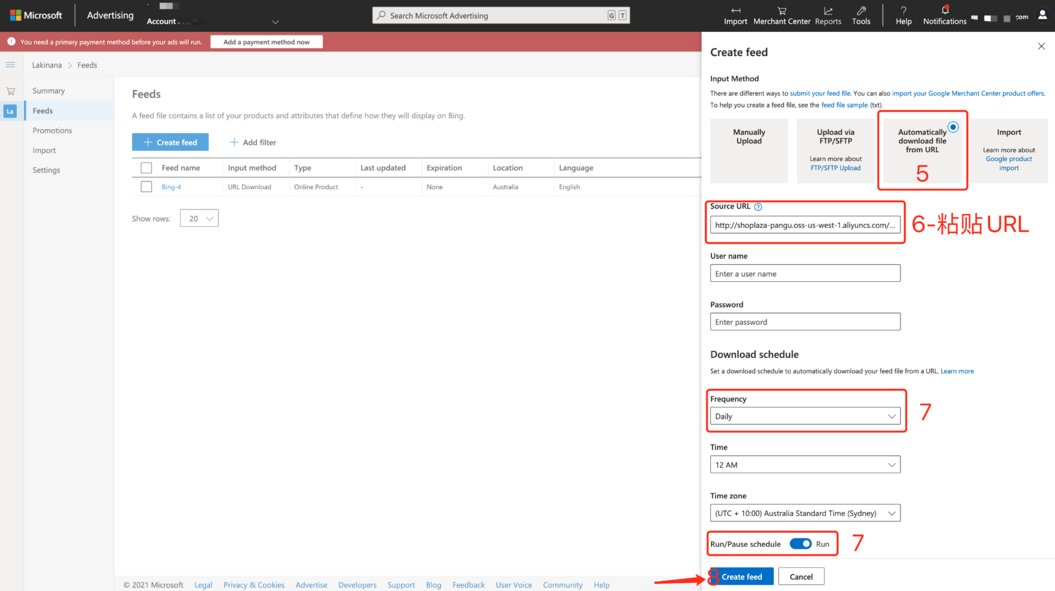Screen dimensions: 1055x591
Task: Click the T keyboard shortcut icon in search
Action: click(x=622, y=16)
